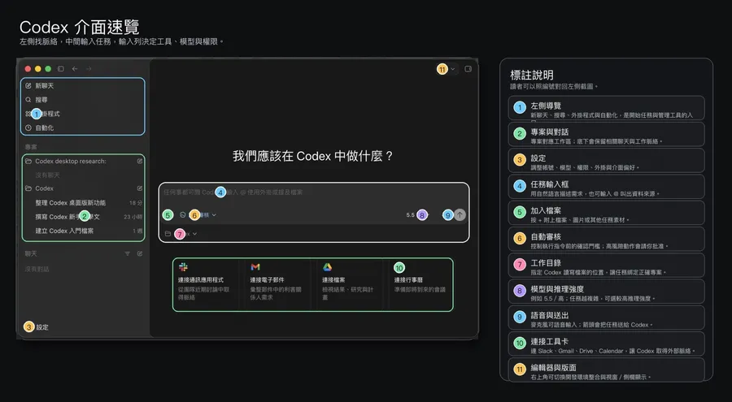
Task: Open 設定 at sidebar bottom
Action: 42,327
